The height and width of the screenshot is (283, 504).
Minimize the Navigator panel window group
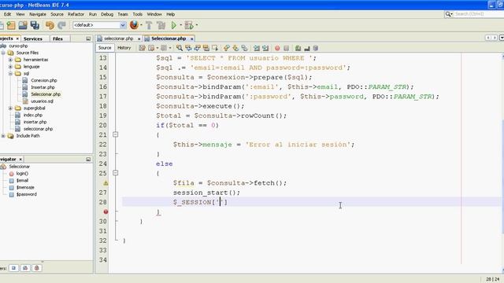88,160
